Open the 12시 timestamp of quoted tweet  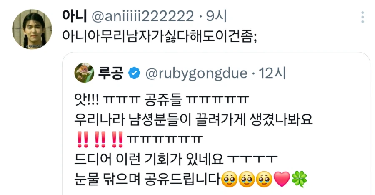(x=272, y=73)
